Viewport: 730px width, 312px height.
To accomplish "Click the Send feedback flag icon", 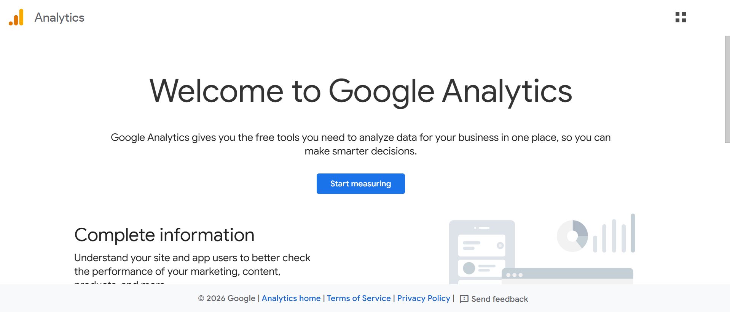I will [464, 299].
